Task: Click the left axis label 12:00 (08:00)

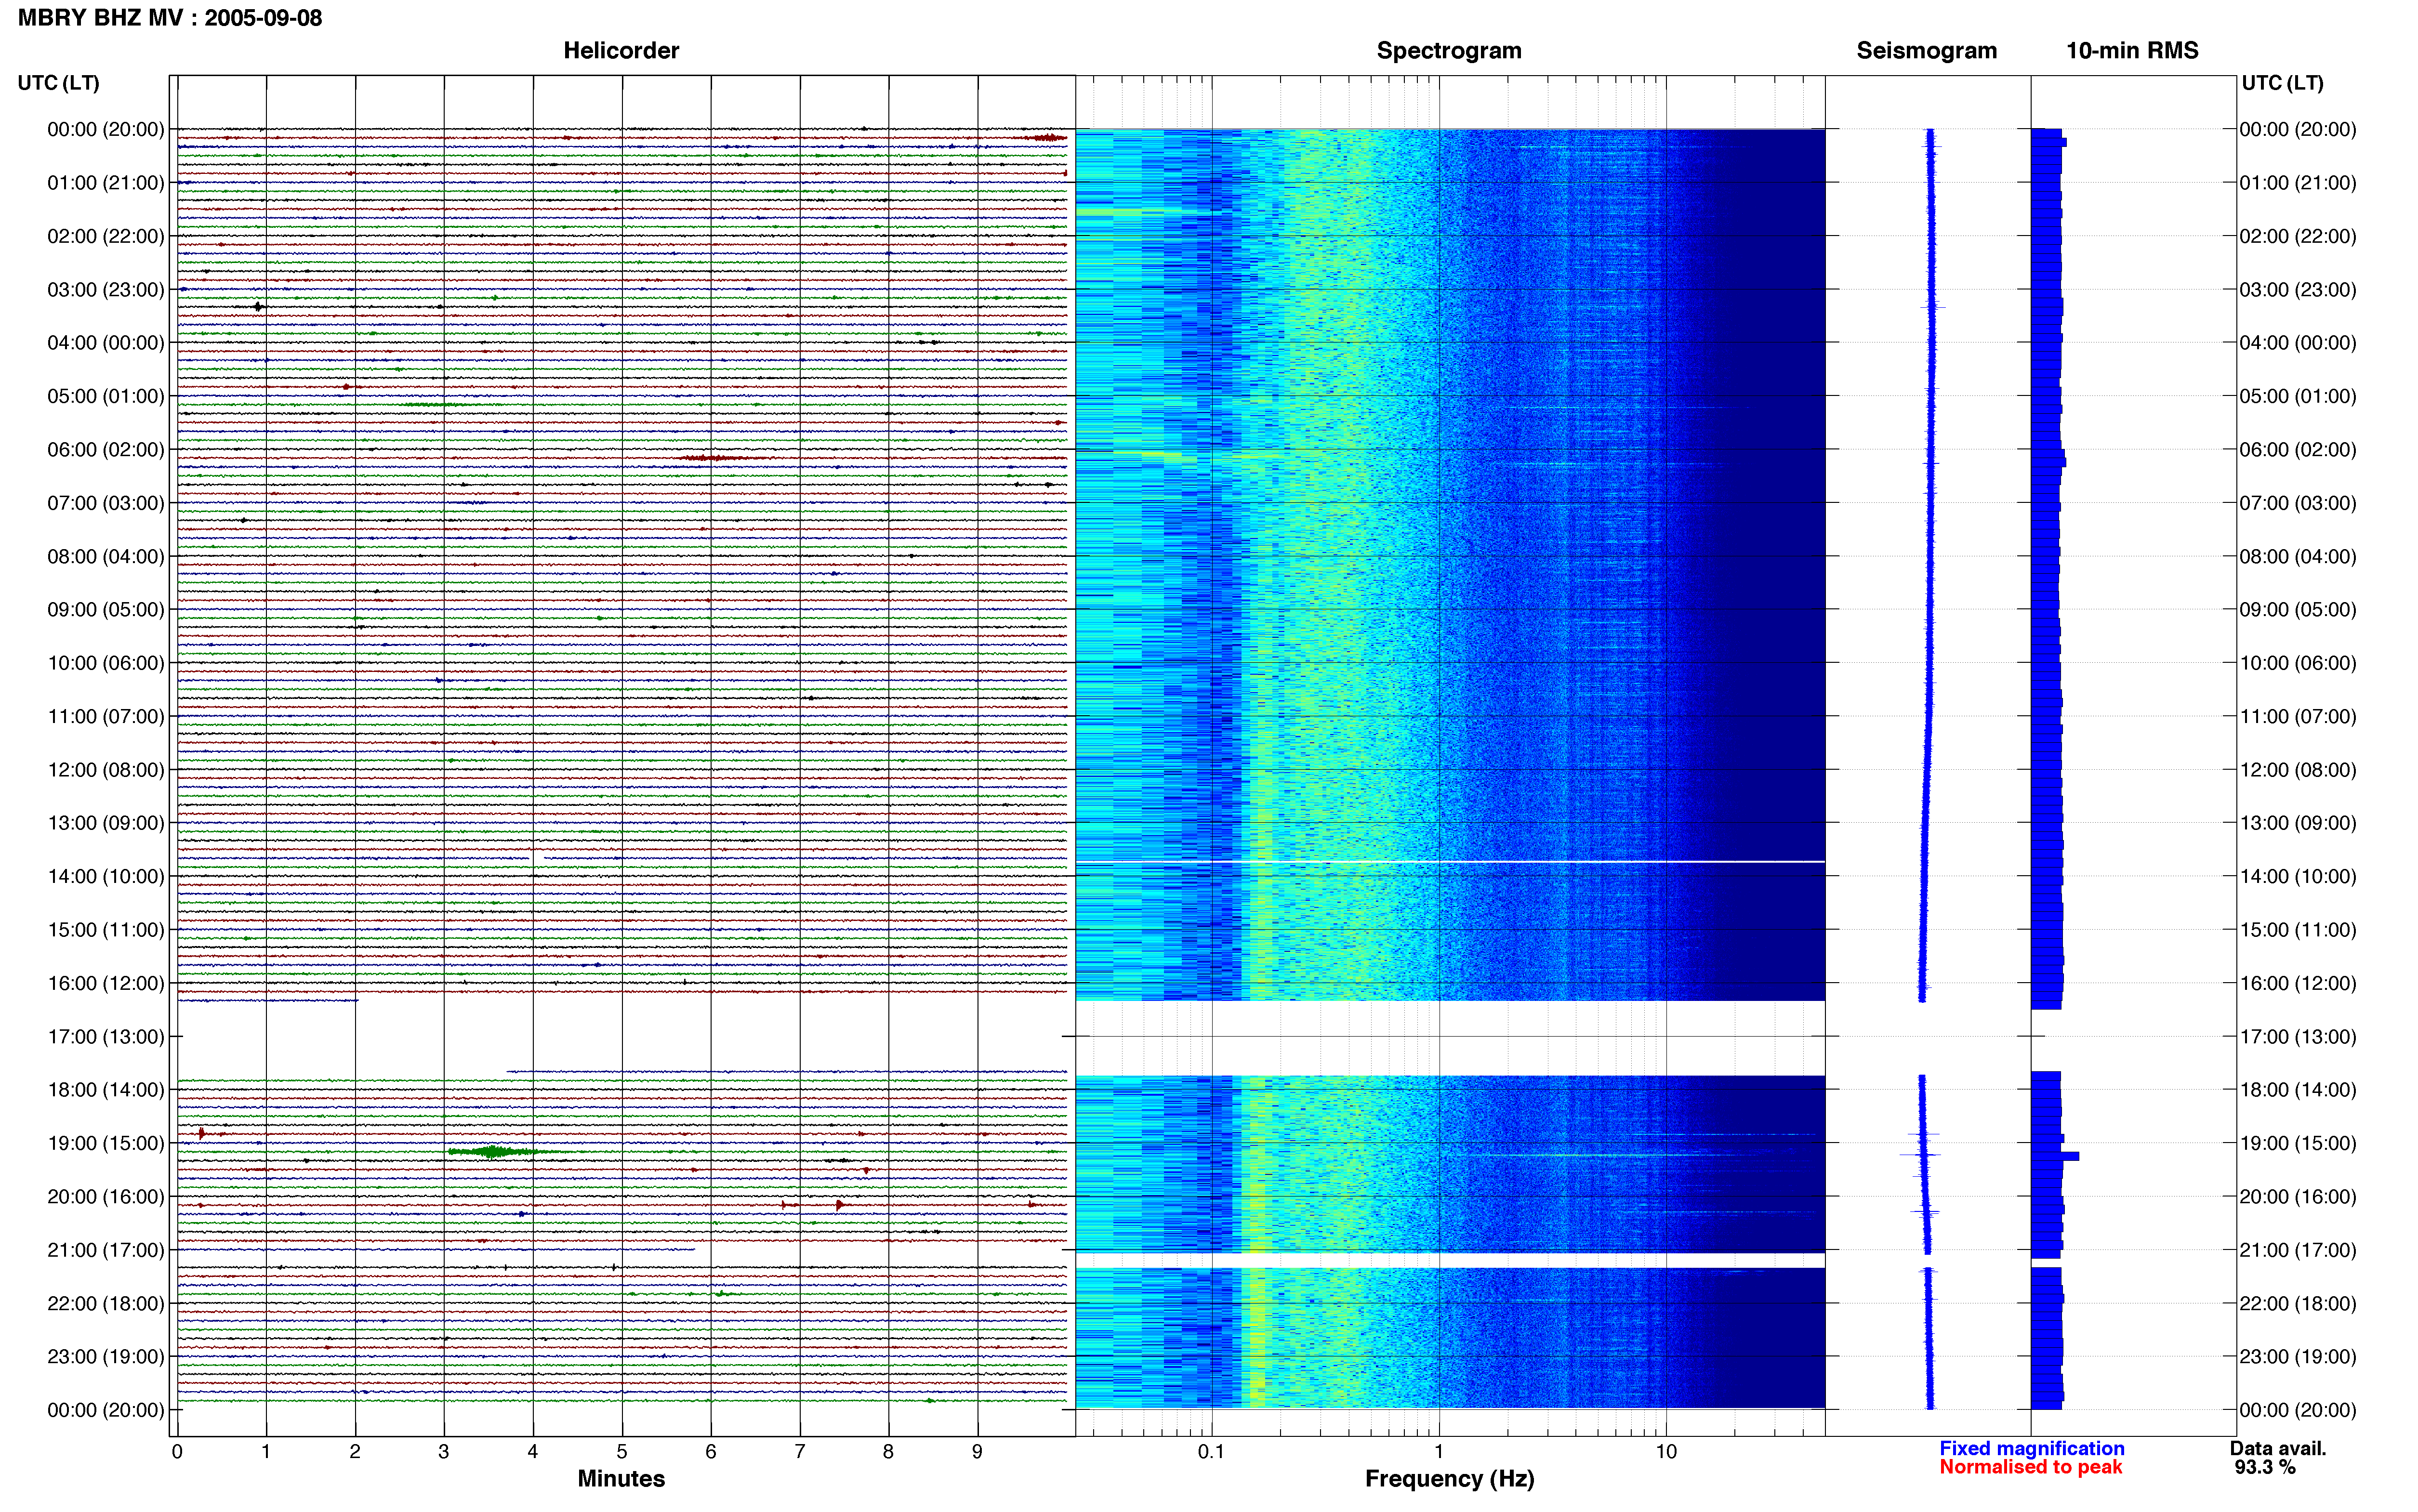Action: coord(106,770)
